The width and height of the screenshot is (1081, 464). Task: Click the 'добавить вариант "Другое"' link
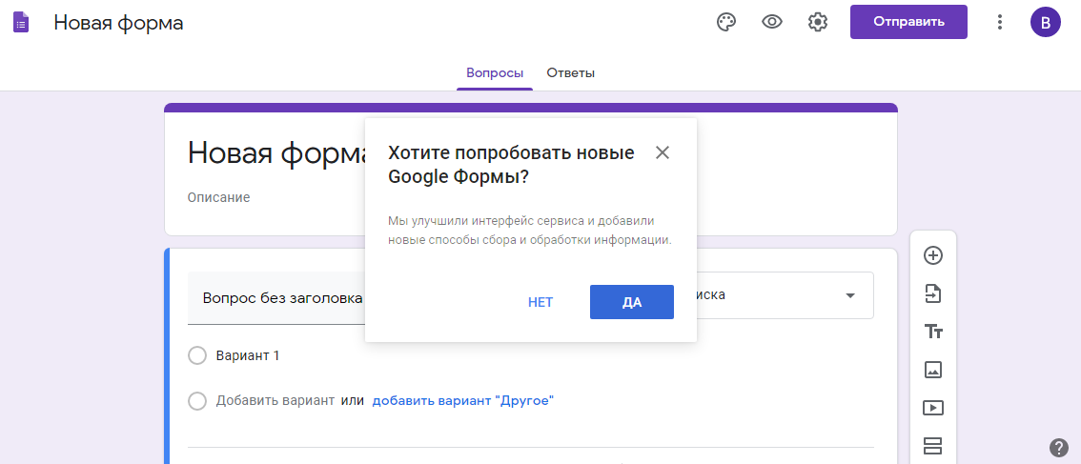pyautogui.click(x=463, y=400)
